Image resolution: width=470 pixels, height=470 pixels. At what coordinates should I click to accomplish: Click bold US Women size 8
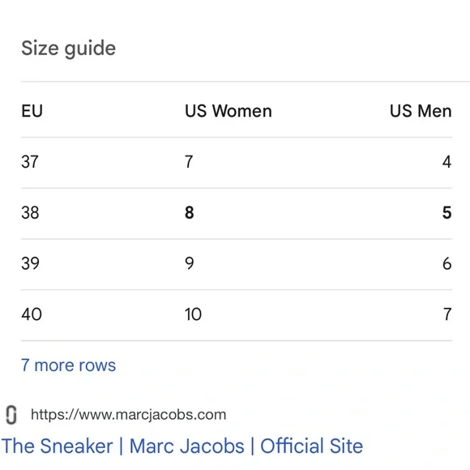click(189, 213)
